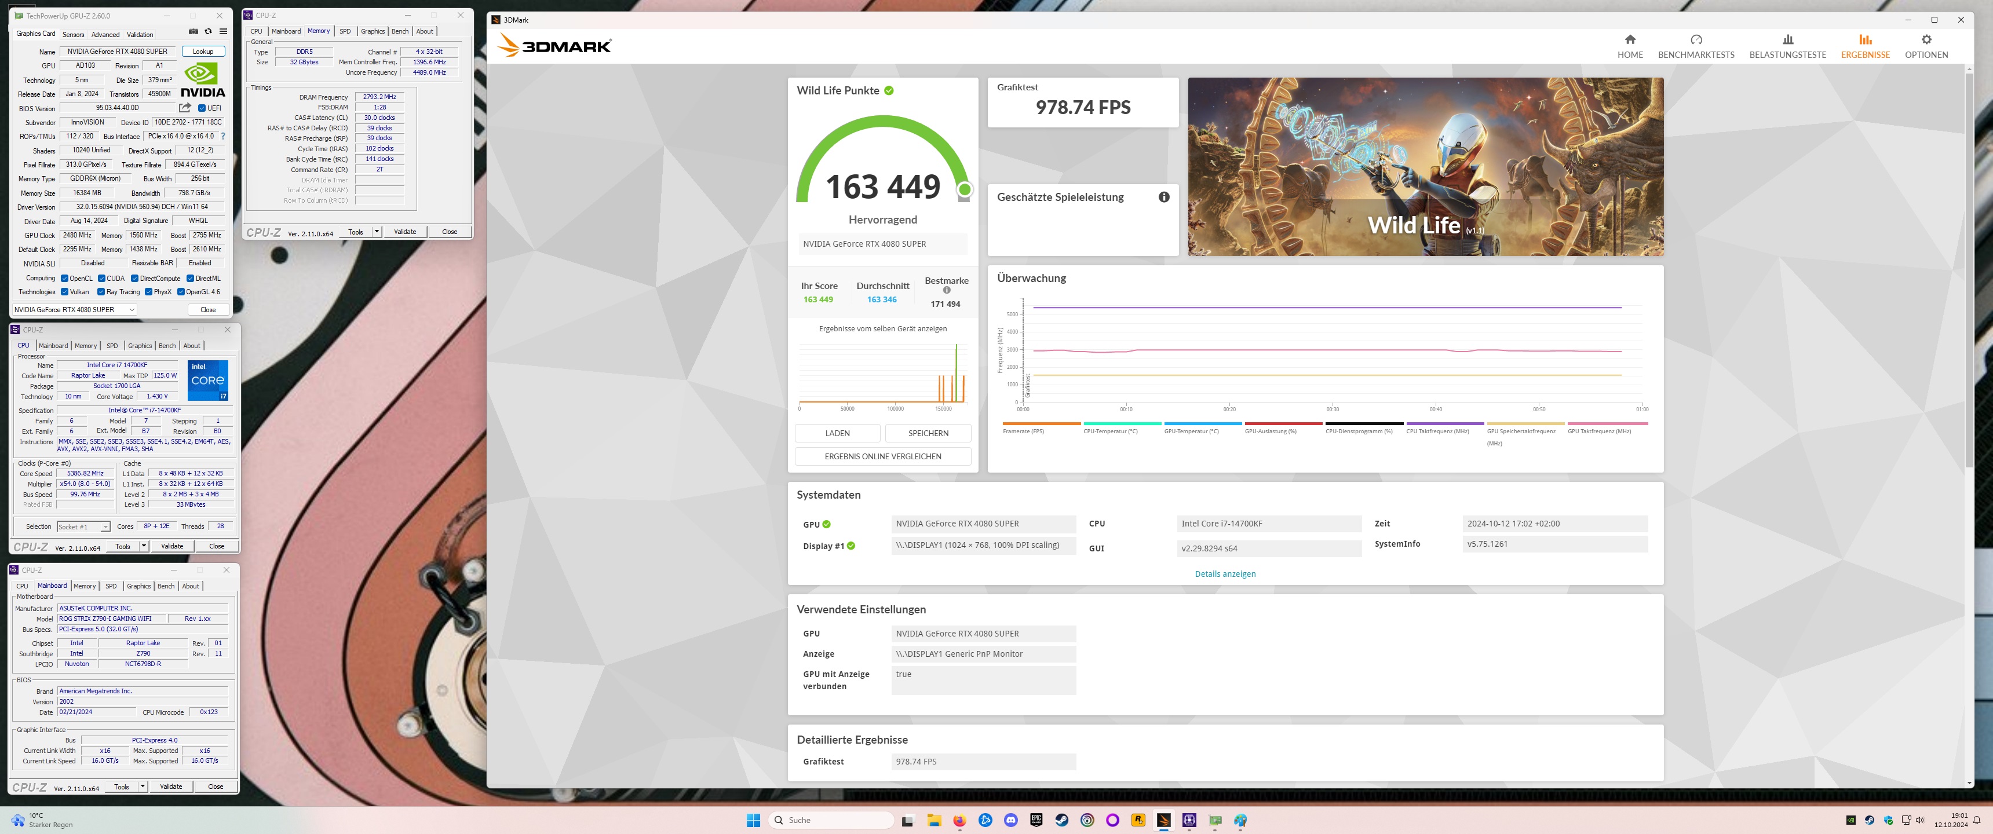Open Tools dropdown arrow in CPU-Z Mainboard window
1993x834 pixels.
click(143, 787)
